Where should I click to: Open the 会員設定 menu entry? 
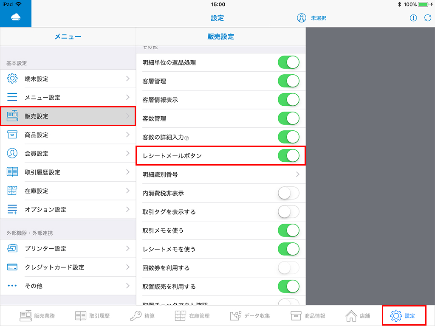coord(68,153)
